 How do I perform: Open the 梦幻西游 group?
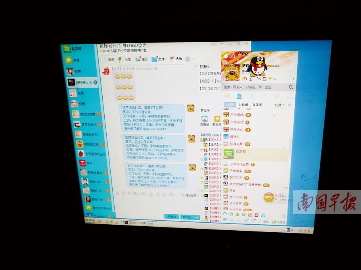[235, 197]
